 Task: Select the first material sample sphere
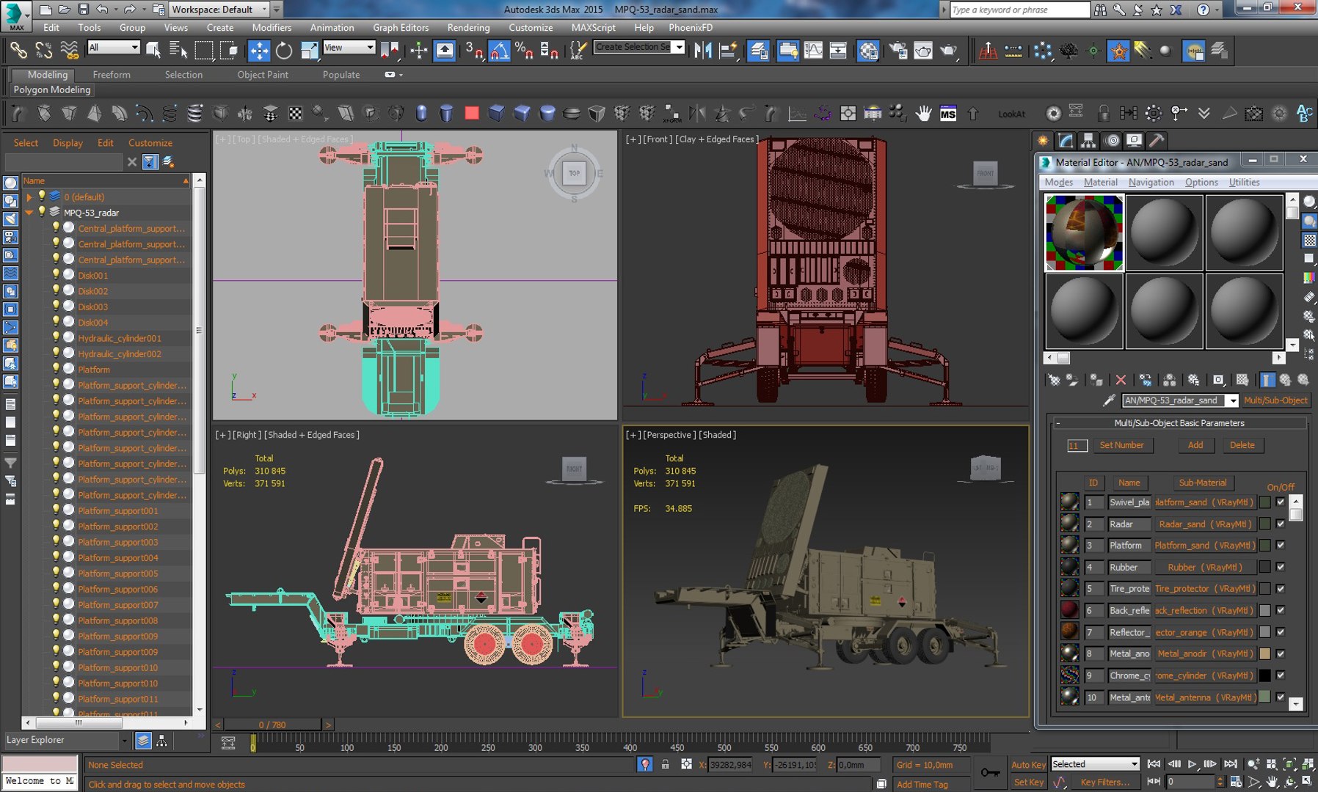pos(1084,232)
